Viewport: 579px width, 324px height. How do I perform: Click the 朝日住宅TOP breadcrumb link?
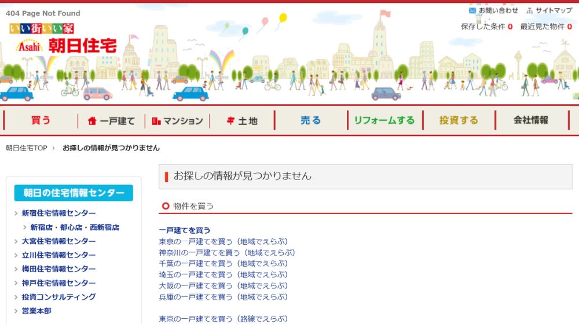coord(27,148)
